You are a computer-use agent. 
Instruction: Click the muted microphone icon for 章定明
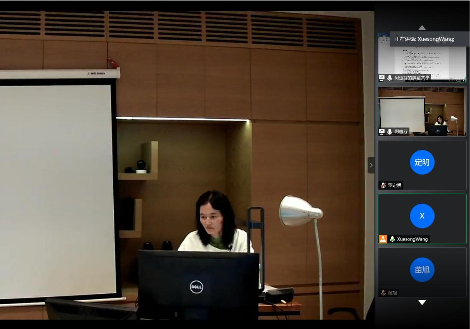click(383, 185)
